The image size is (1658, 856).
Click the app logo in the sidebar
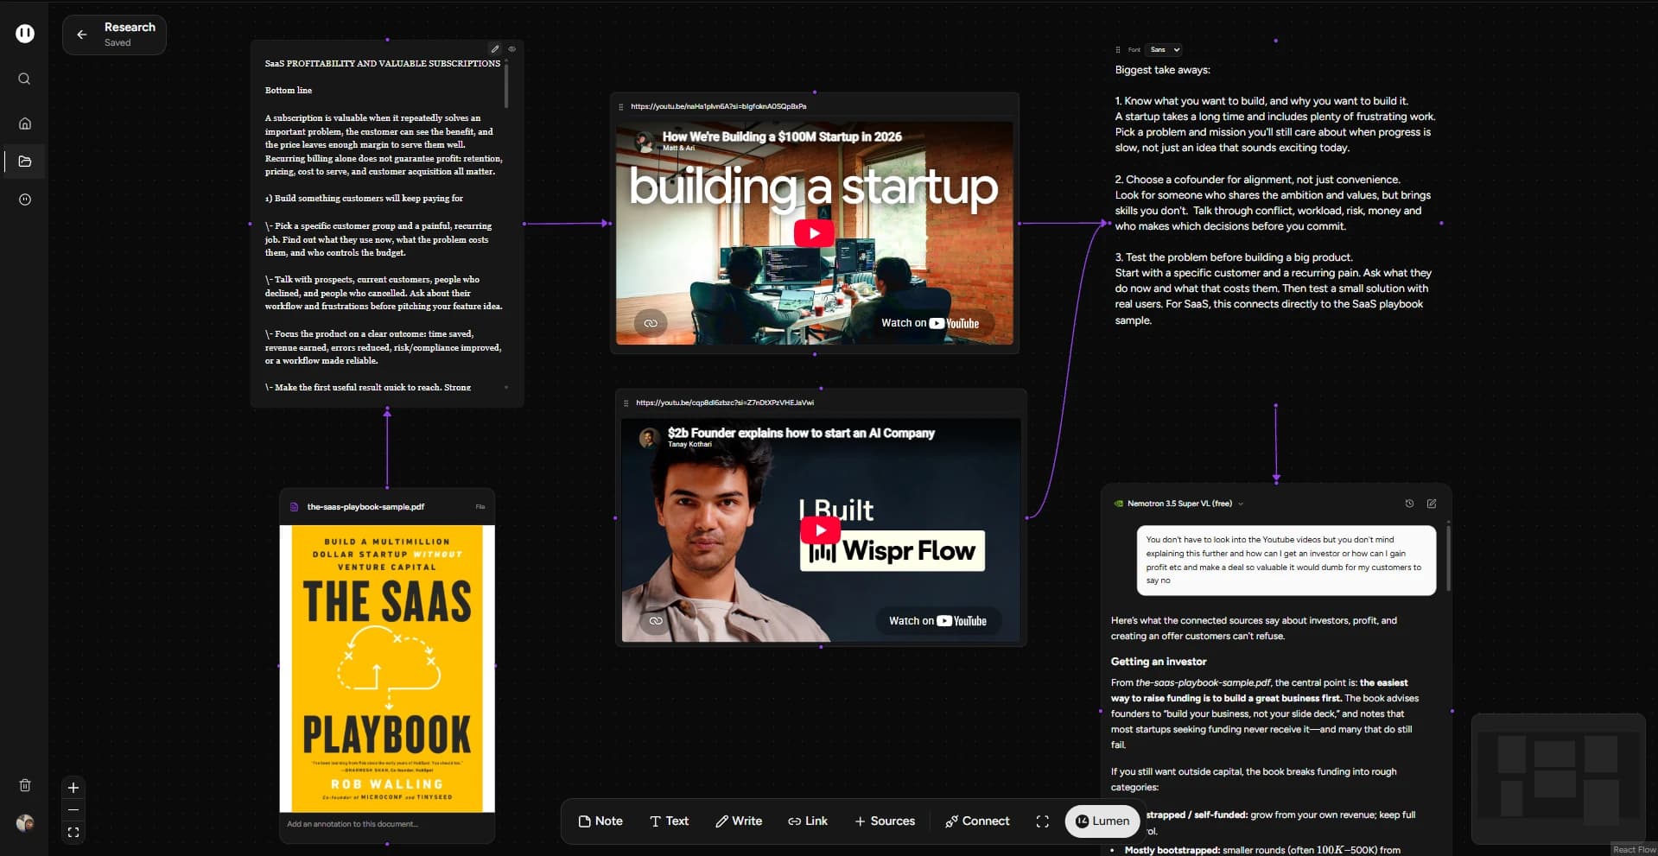pos(25,34)
